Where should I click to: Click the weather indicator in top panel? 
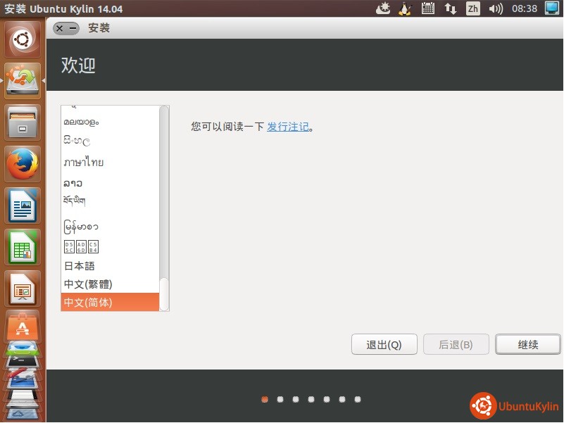coord(383,8)
